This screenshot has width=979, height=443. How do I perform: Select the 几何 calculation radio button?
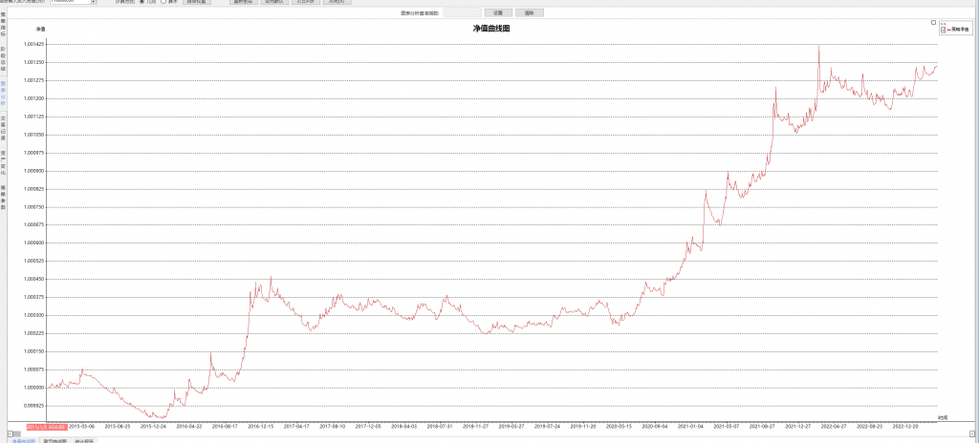pyautogui.click(x=142, y=2)
